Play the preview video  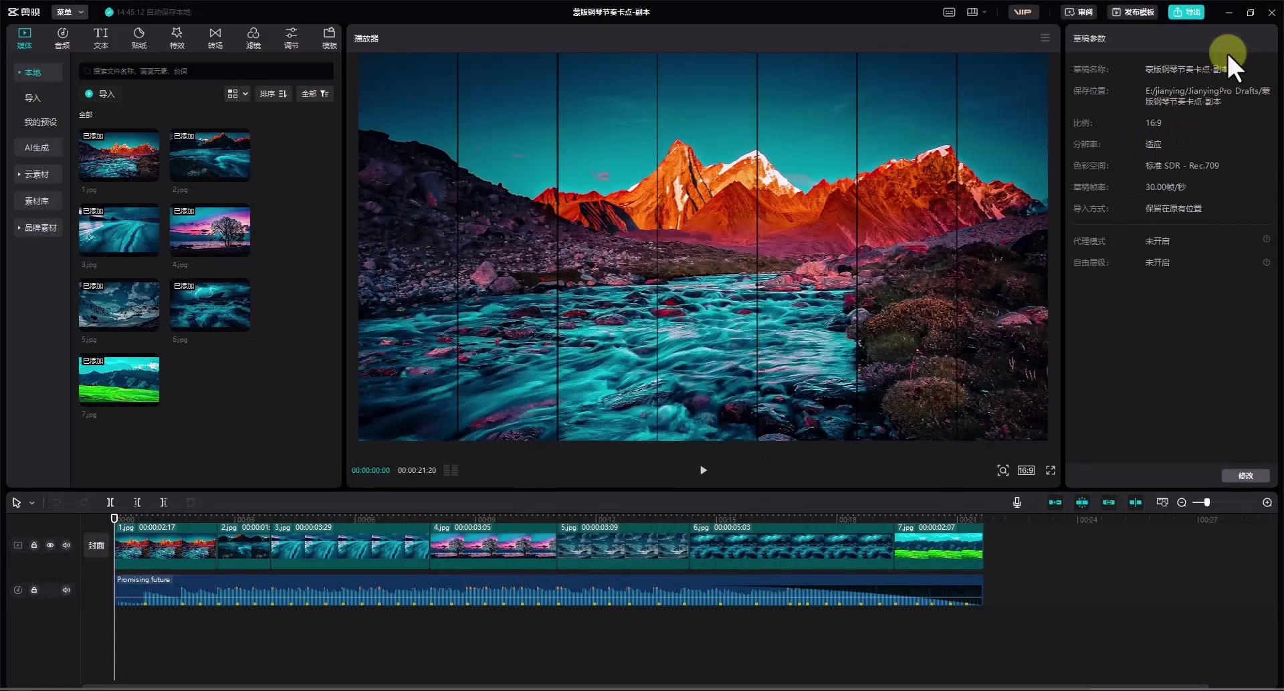[703, 470]
